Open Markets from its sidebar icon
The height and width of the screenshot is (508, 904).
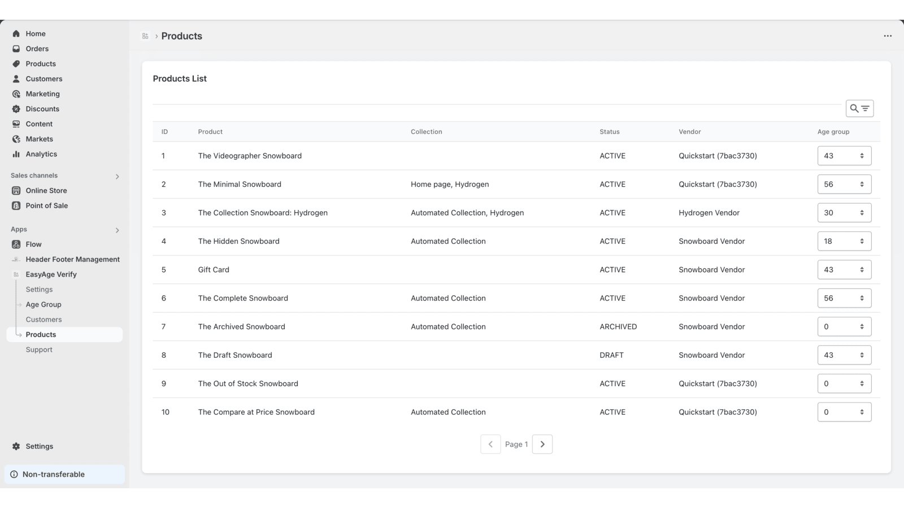pyautogui.click(x=16, y=139)
